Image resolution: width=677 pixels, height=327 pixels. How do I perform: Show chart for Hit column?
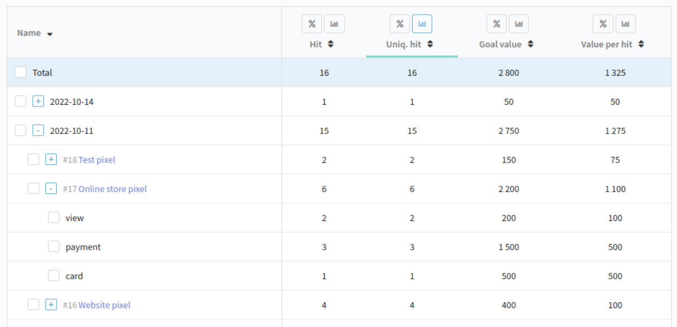click(334, 24)
